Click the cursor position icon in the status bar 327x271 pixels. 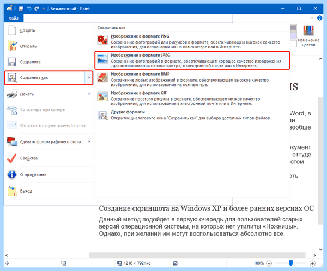(7, 263)
